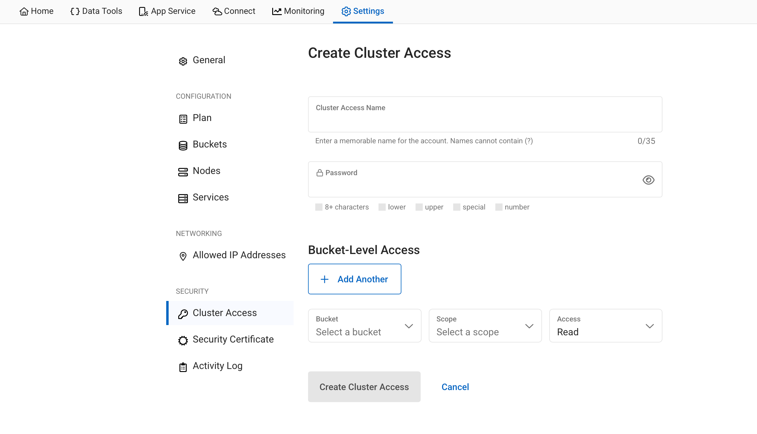Click the Security Certificate badge icon

click(x=183, y=340)
